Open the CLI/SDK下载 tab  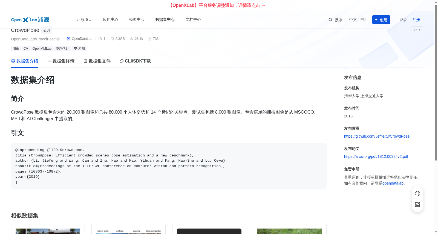[135, 61]
